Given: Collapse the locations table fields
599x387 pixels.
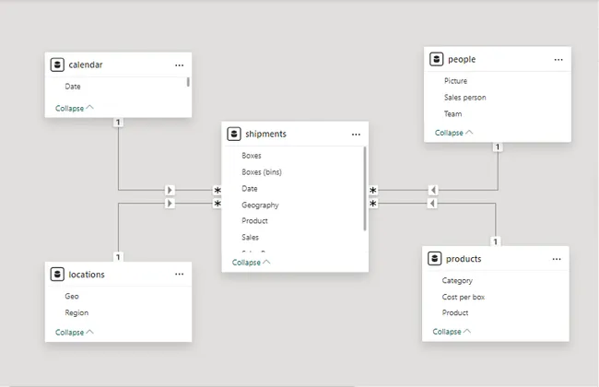Looking at the screenshot, I should 75,333.
